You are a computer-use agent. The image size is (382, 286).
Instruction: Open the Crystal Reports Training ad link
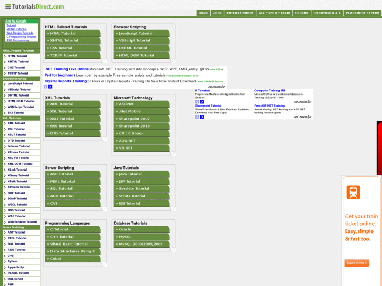coord(66,81)
